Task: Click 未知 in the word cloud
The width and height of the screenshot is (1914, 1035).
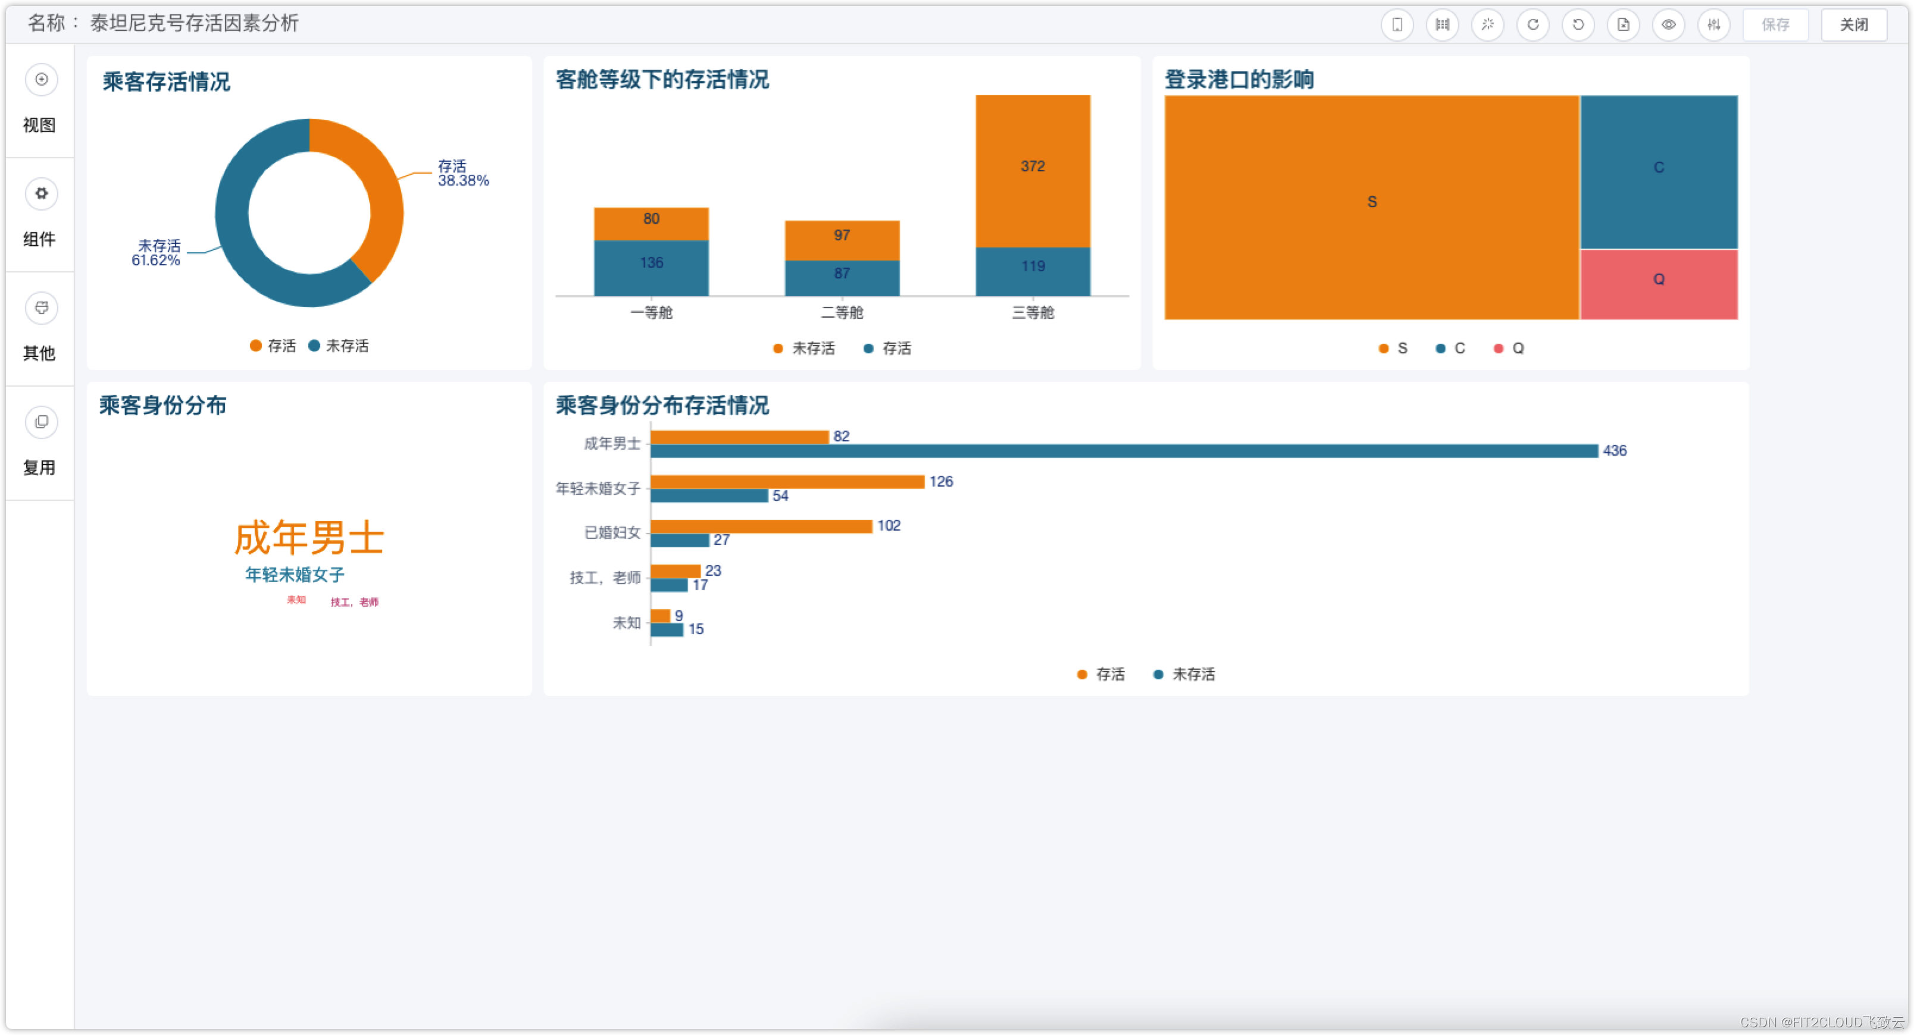Action: 296,600
